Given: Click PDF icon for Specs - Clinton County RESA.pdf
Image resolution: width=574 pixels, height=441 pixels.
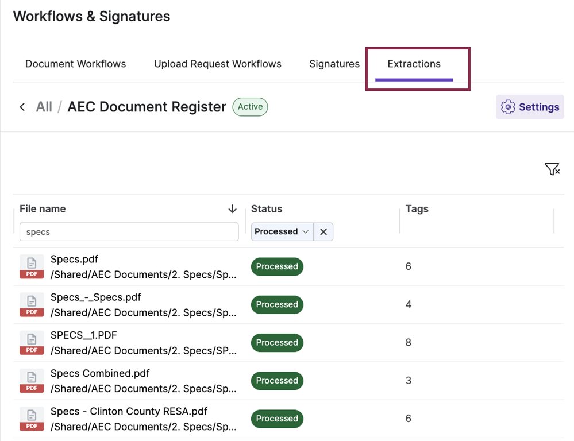Looking at the screenshot, I should tap(32, 419).
